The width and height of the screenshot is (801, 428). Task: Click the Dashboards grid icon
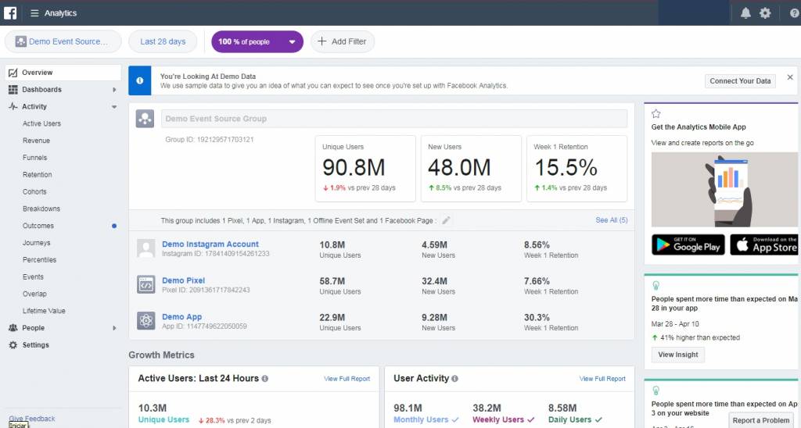13,90
